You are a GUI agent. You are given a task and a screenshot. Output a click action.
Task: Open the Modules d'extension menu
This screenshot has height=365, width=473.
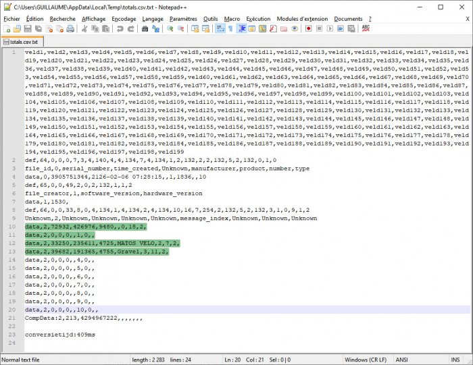pos(303,19)
